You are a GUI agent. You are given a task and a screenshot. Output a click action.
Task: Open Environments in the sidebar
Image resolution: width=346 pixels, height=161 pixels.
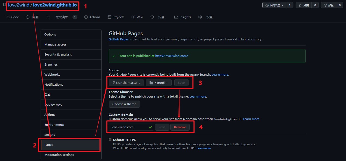point(71,125)
